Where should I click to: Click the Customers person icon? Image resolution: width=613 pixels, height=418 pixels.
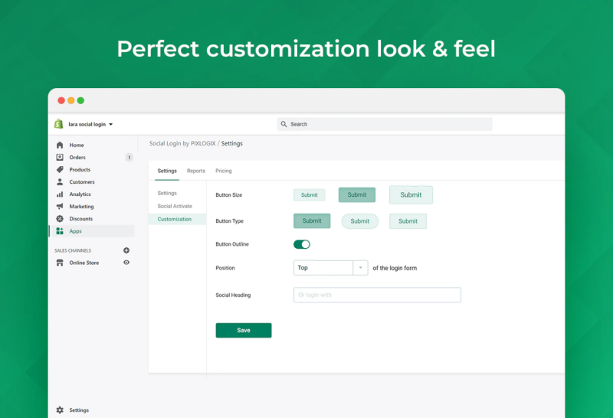coord(60,181)
